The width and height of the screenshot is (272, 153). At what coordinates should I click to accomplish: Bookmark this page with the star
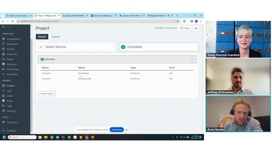178,21
